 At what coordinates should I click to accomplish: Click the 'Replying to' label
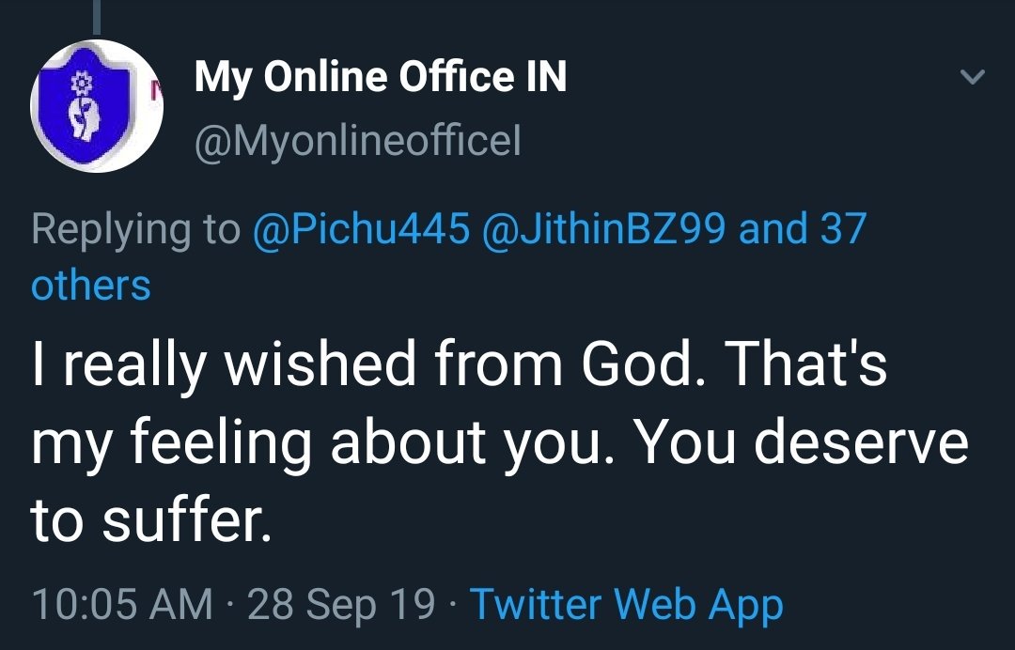[136, 228]
